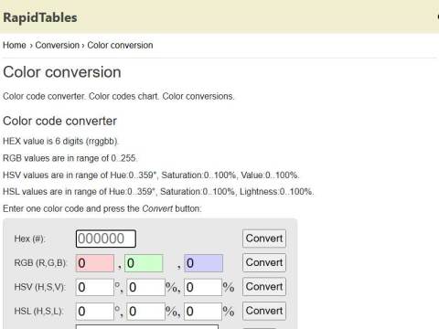Click the 'HSV values are in range' line
Screen dimensions: 439x329
click(x=151, y=175)
